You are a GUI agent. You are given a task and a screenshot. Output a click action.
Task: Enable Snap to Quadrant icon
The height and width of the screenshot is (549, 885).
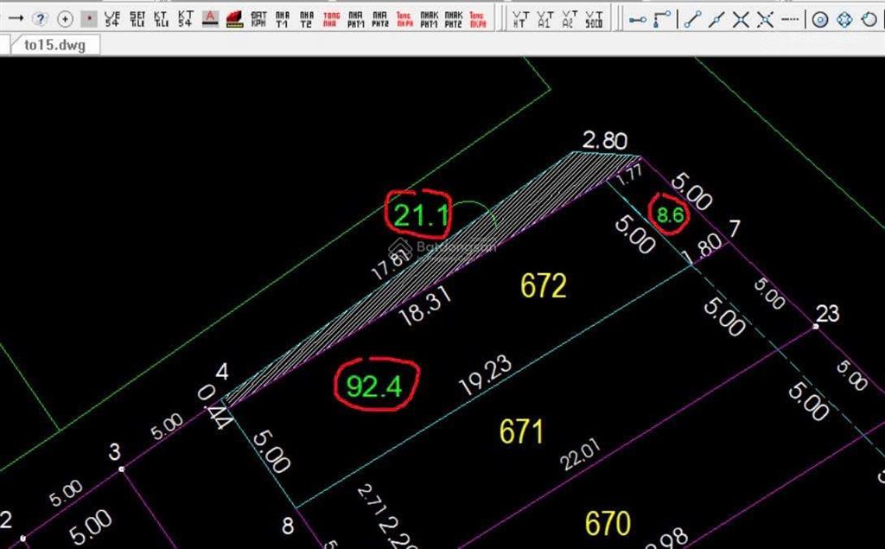(844, 20)
